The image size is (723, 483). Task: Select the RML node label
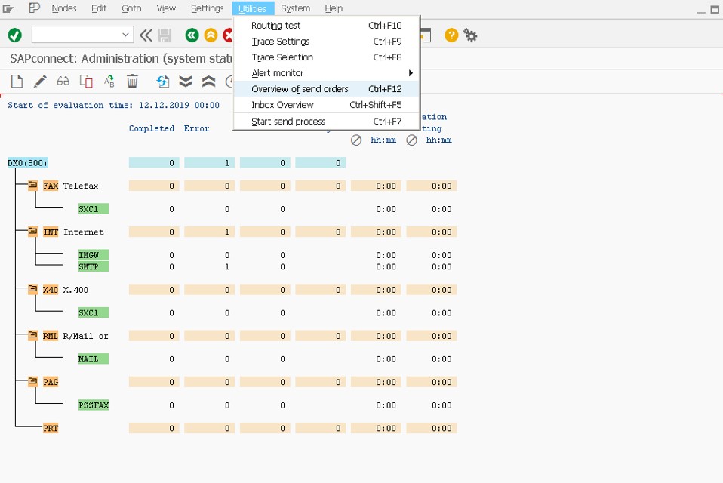(x=51, y=336)
